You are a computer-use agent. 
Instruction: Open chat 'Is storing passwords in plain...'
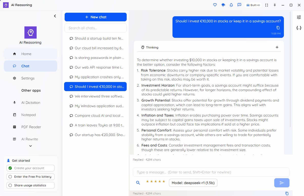[x=96, y=58]
